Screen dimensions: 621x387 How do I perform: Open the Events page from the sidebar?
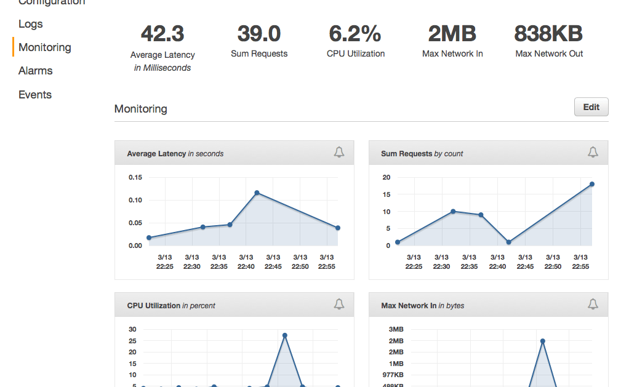coord(35,95)
